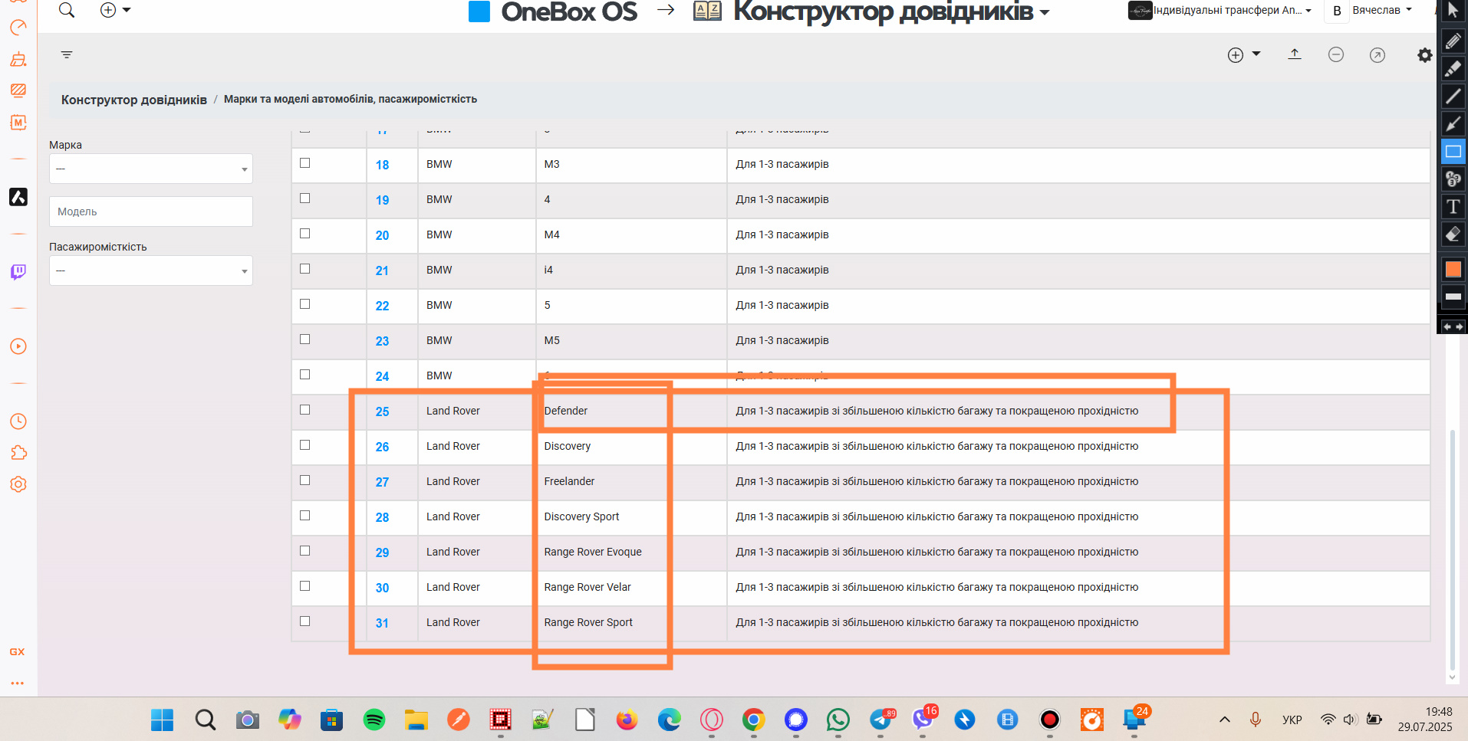
Task: Select the annotation blur tool
Action: 1453,179
